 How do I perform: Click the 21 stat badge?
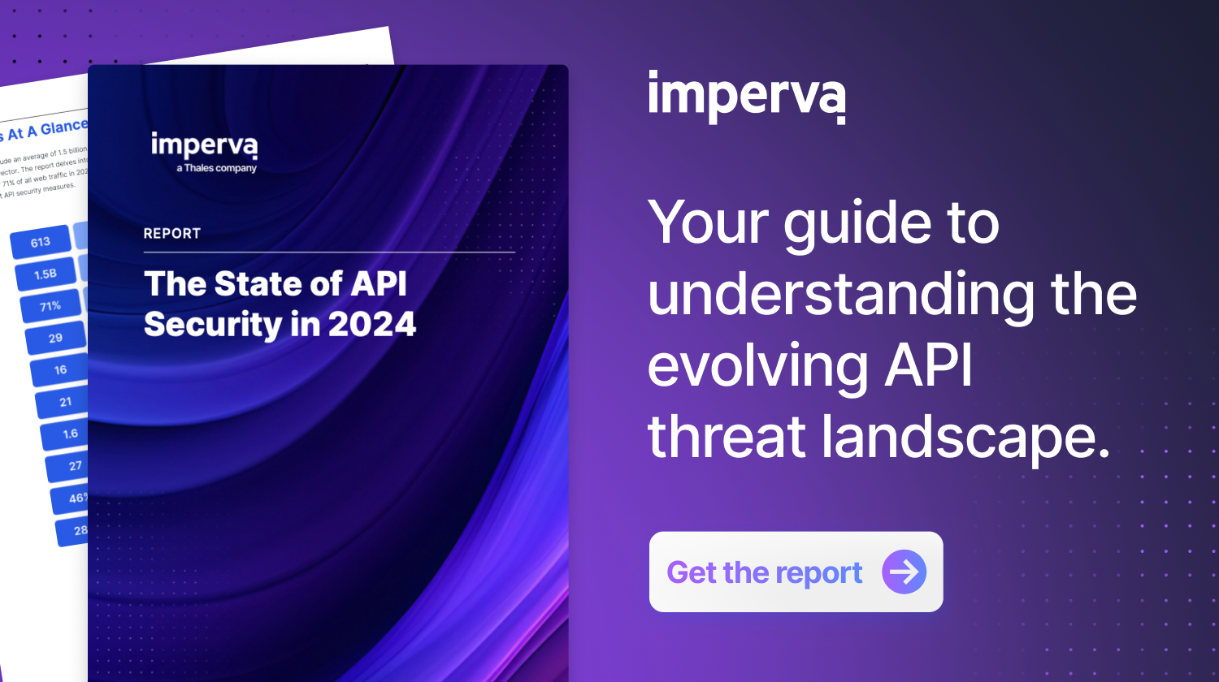tap(63, 402)
